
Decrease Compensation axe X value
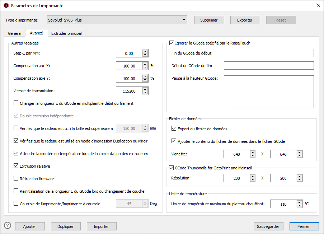pyautogui.click(x=145, y=67)
